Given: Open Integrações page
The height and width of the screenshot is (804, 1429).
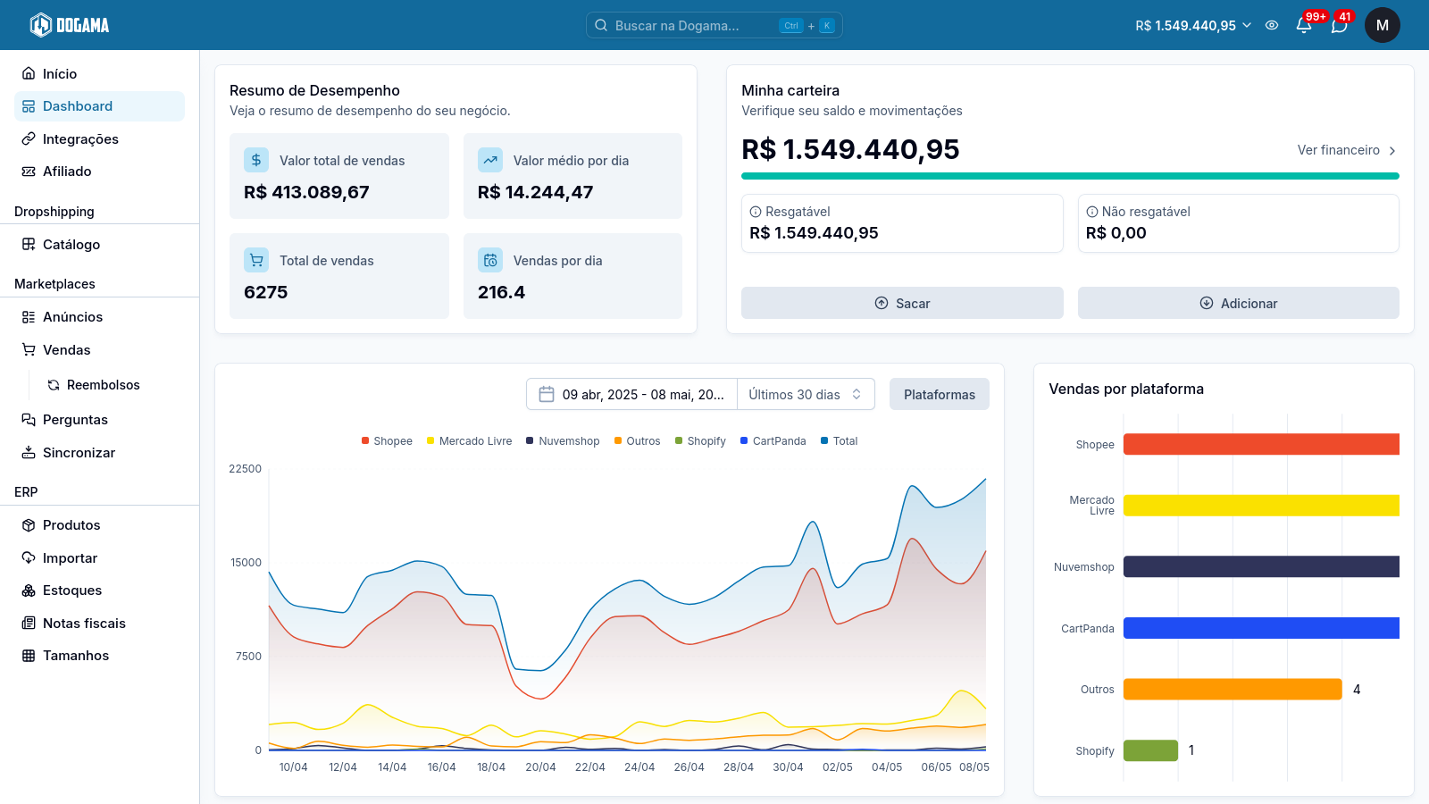Looking at the screenshot, I should click(99, 138).
